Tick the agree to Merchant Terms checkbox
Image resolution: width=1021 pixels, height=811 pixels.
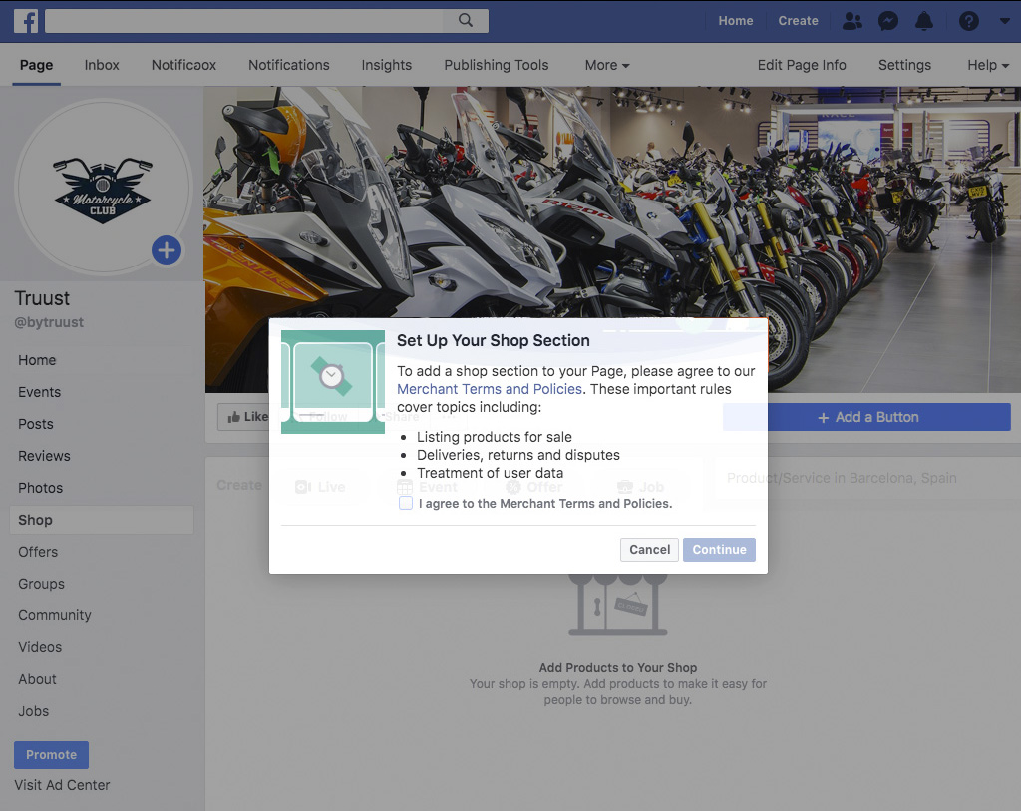click(406, 503)
